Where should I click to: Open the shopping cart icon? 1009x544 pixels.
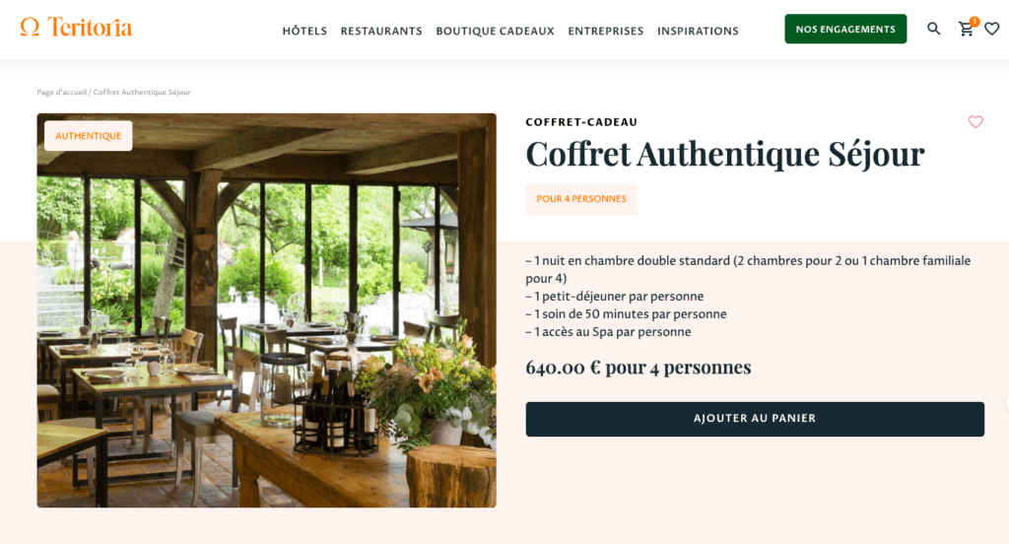click(966, 29)
